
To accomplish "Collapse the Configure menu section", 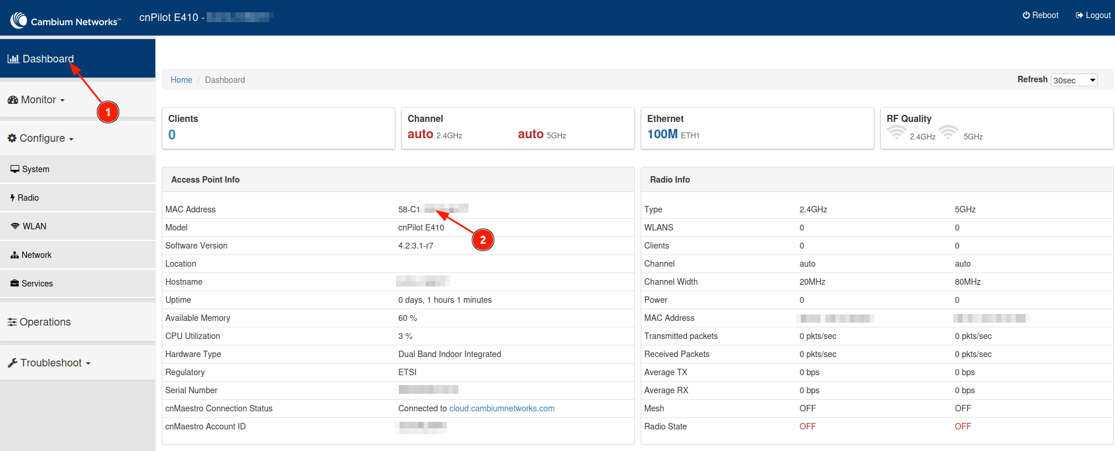I will [x=40, y=138].
